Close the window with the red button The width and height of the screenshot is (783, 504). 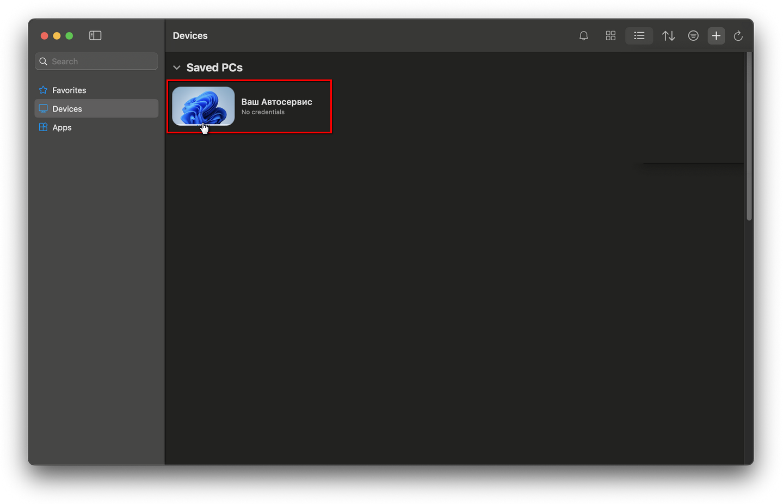[x=45, y=36]
